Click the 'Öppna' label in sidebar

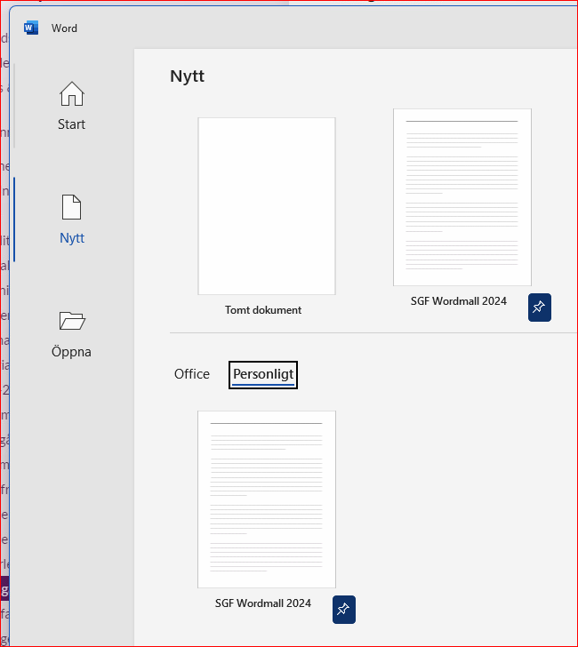click(x=71, y=352)
